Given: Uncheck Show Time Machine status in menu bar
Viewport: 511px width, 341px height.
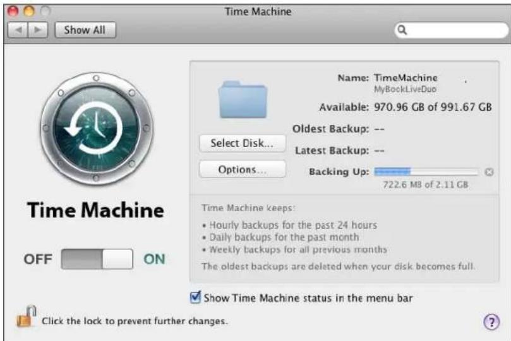Looking at the screenshot, I should (x=195, y=297).
